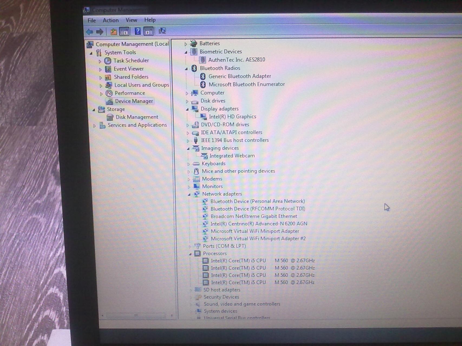462x346 pixels.
Task: Collapse the Biometric Devices category
Action: 186,52
